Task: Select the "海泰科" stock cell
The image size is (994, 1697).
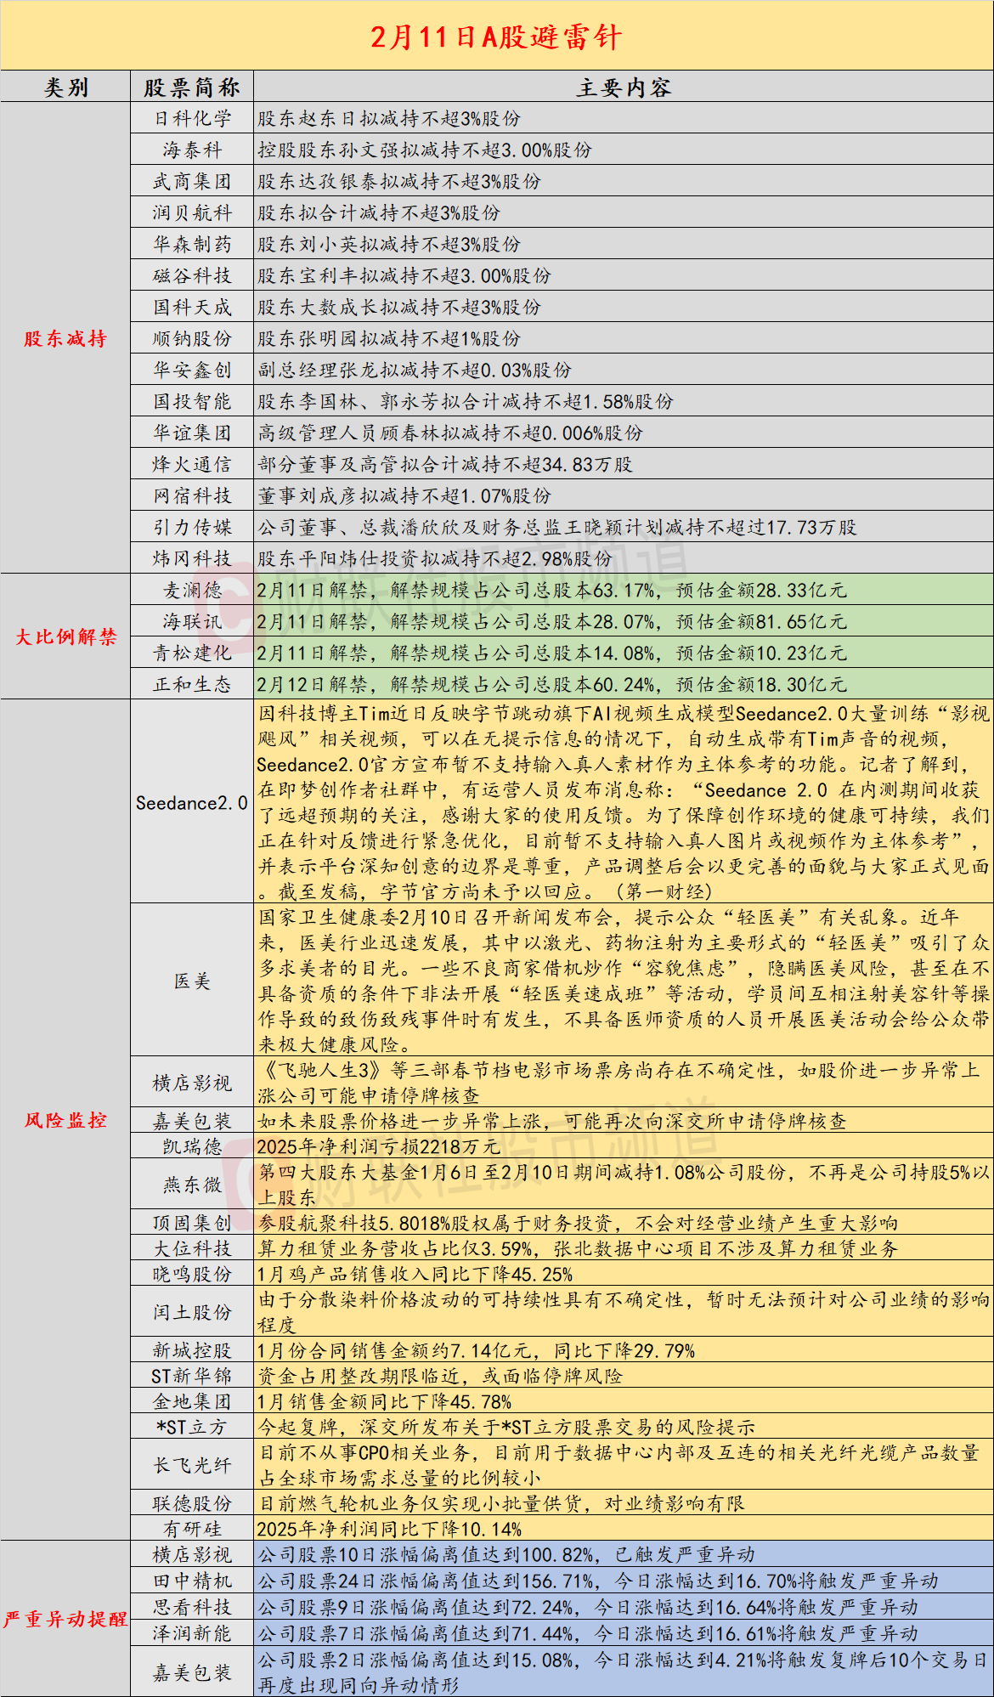Action: [192, 150]
